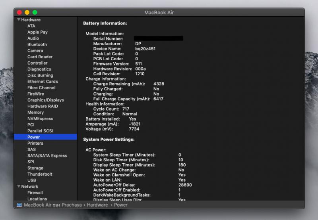Select Printers in the sidebar
The width and height of the screenshot is (318, 220).
point(35,143)
